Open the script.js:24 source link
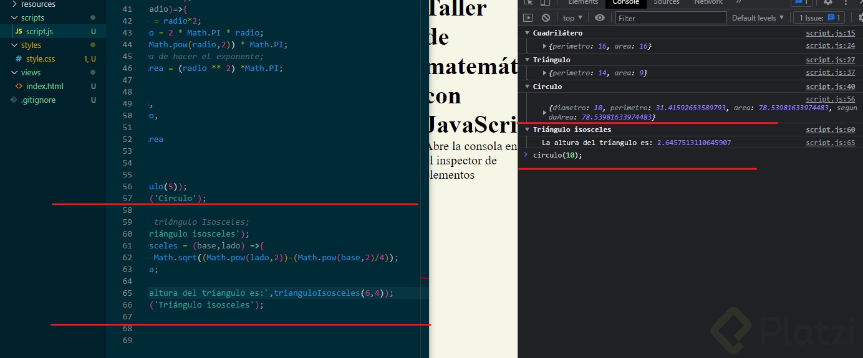This screenshot has width=863, height=358. pos(830,46)
